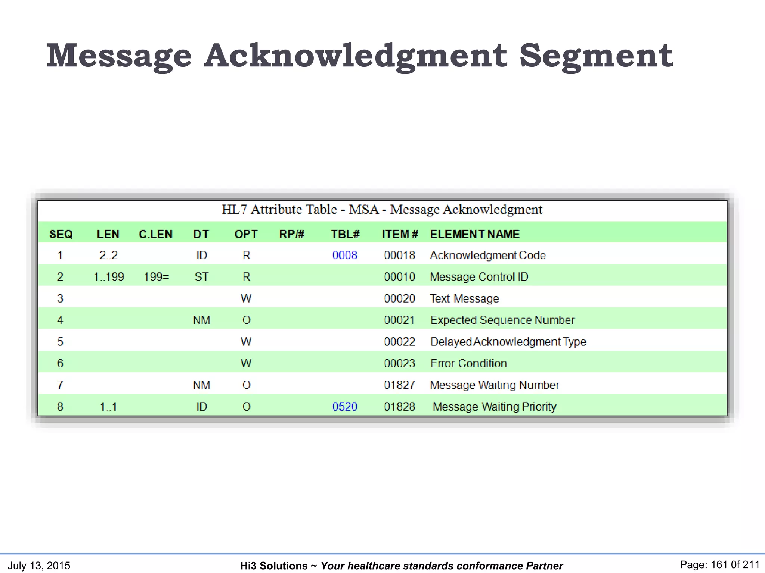Select the Text Message element name
Image resolution: width=765 pixels, height=573 pixels.
click(x=464, y=299)
